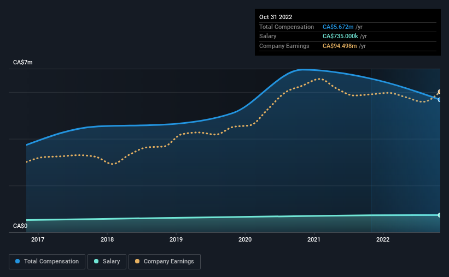Click the 2018 x-axis label
The height and width of the screenshot is (277, 449).
click(107, 239)
